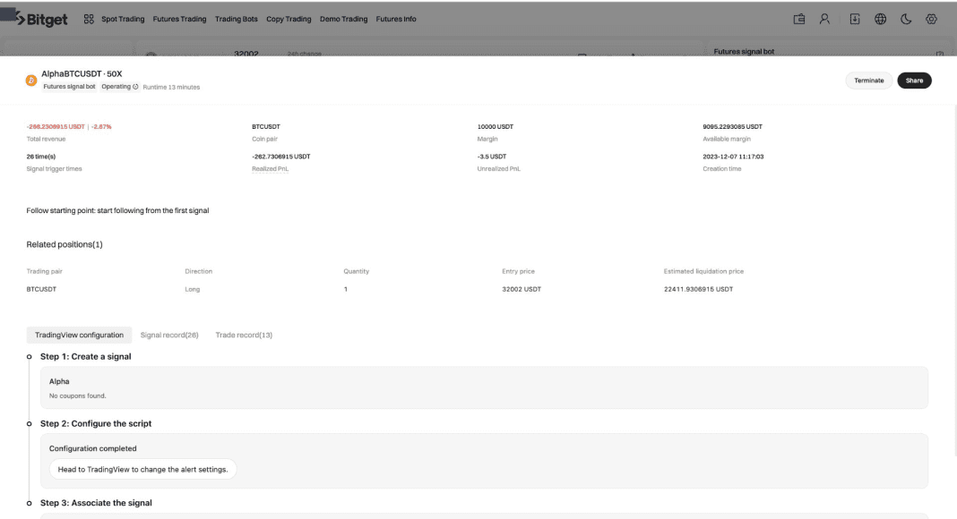
Task: Click the info icon beside Operating
Action: click(135, 87)
